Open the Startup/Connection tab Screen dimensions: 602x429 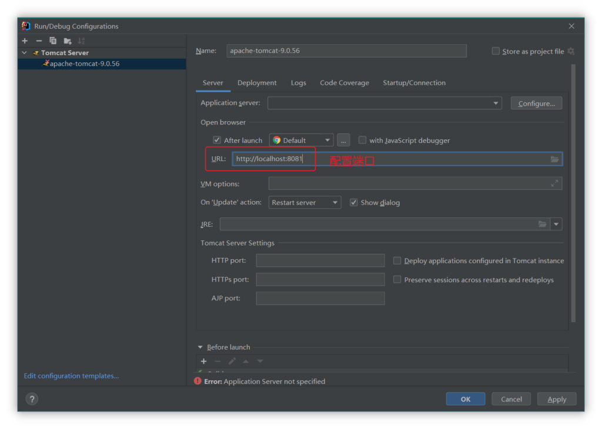(x=414, y=83)
